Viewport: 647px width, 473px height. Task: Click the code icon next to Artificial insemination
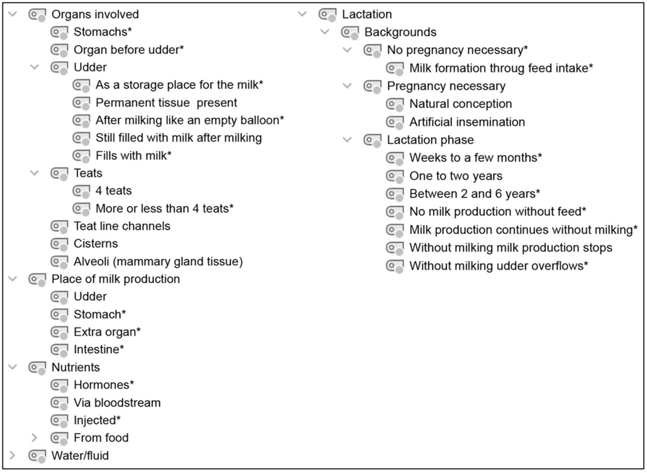click(395, 122)
